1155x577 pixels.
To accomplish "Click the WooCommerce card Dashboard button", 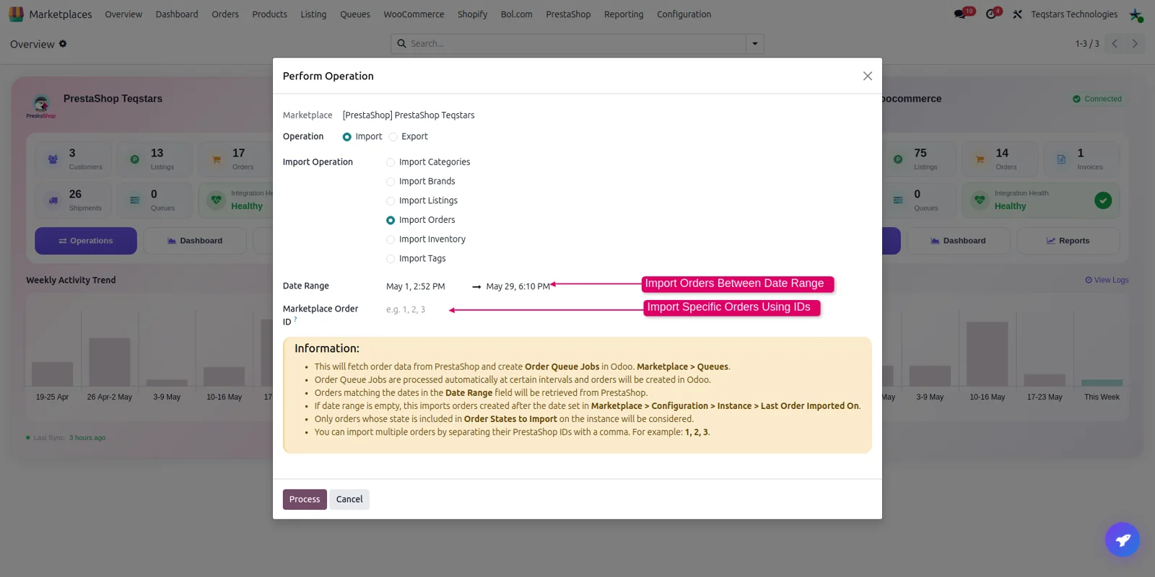I will [x=958, y=241].
